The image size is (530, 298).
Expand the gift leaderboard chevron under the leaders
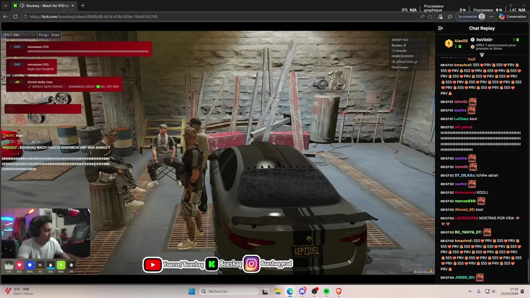(x=482, y=55)
